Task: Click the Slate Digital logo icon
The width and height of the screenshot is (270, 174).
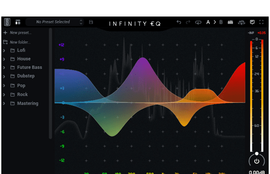Action: tap(7, 22)
